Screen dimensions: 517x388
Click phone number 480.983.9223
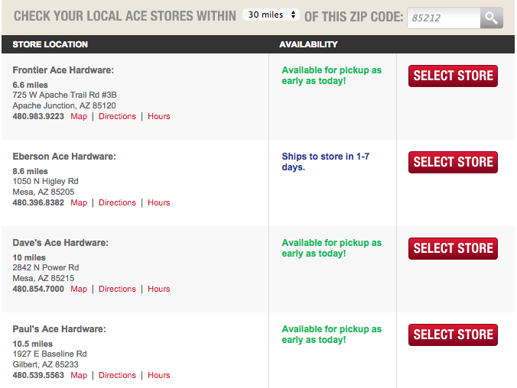(38, 116)
